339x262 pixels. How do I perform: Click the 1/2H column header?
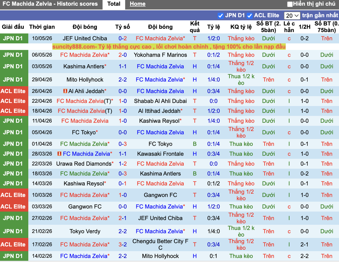[305, 27]
